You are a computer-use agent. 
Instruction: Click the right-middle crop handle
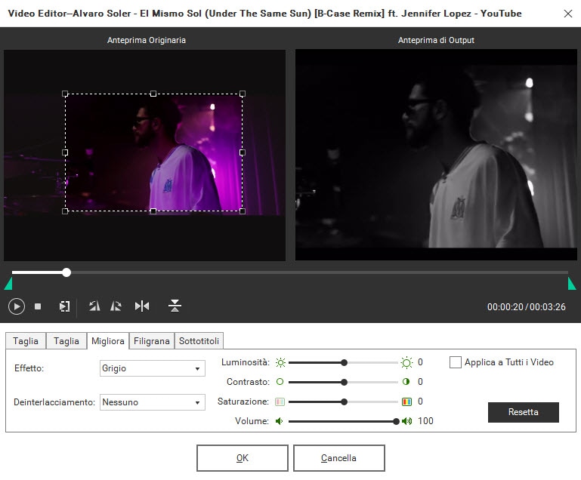243,152
